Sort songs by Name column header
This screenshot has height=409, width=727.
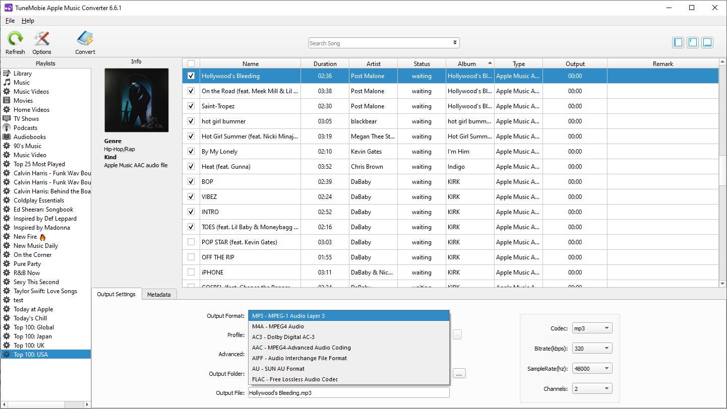click(251, 63)
